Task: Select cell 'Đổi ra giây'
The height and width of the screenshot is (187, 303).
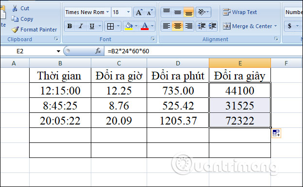Action: pyautogui.click(x=240, y=76)
